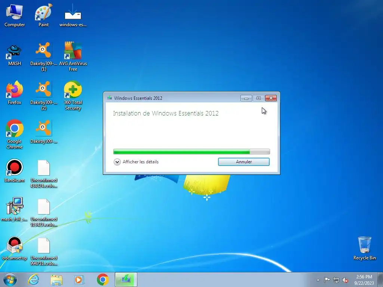Open Windows Media Player from the taskbar
Viewport: 383px width, 287px height.
(x=79, y=280)
